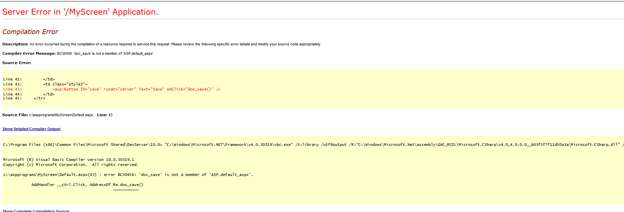Viewport: 624px width, 212px height.
Task: Open the Show Complete Compilation Source link
Action: [36, 210]
